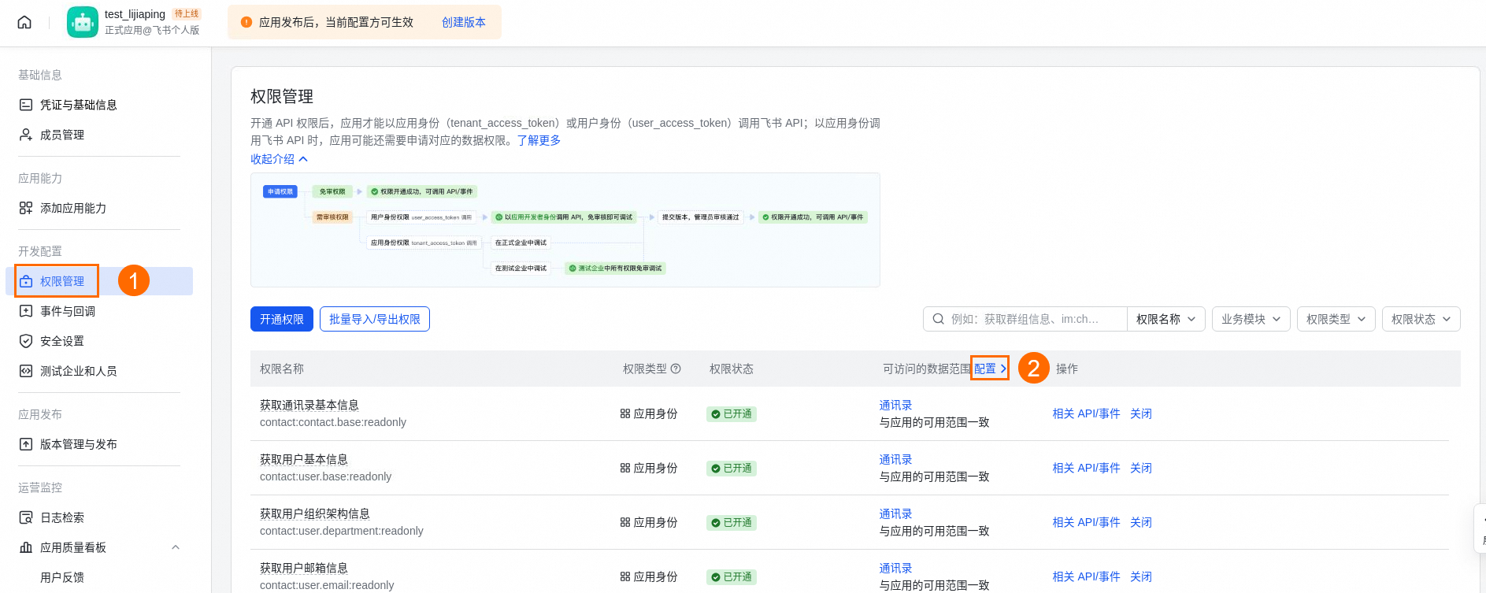Image resolution: width=1486 pixels, height=593 pixels.
Task: Click 开通权限 button
Action: coord(282,319)
